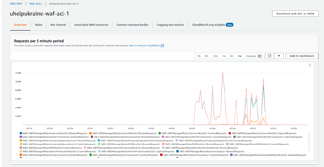Image resolution: width=324 pixels, height=167 pixels.
Task: Download web ACL as JSON
Action: tap(295, 14)
